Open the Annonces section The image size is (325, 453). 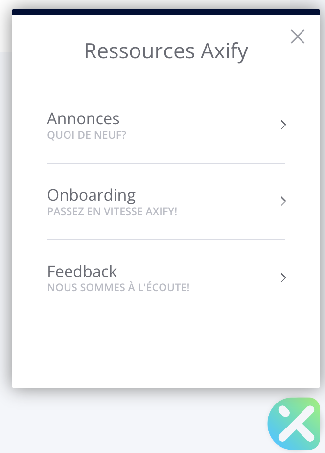click(x=166, y=126)
